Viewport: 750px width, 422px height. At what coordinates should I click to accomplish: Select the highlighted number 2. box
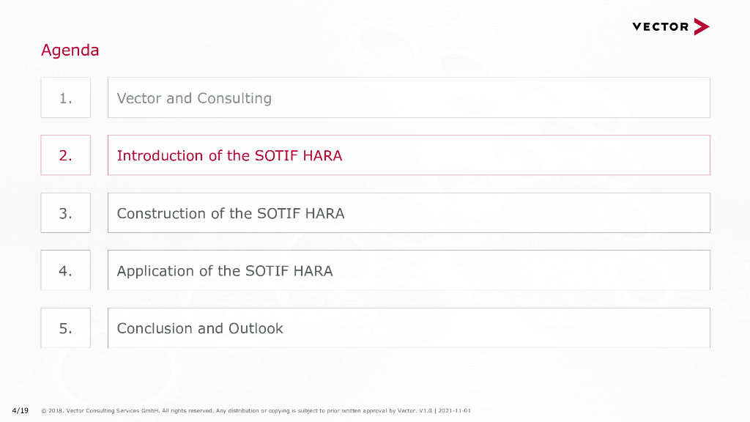pos(66,155)
